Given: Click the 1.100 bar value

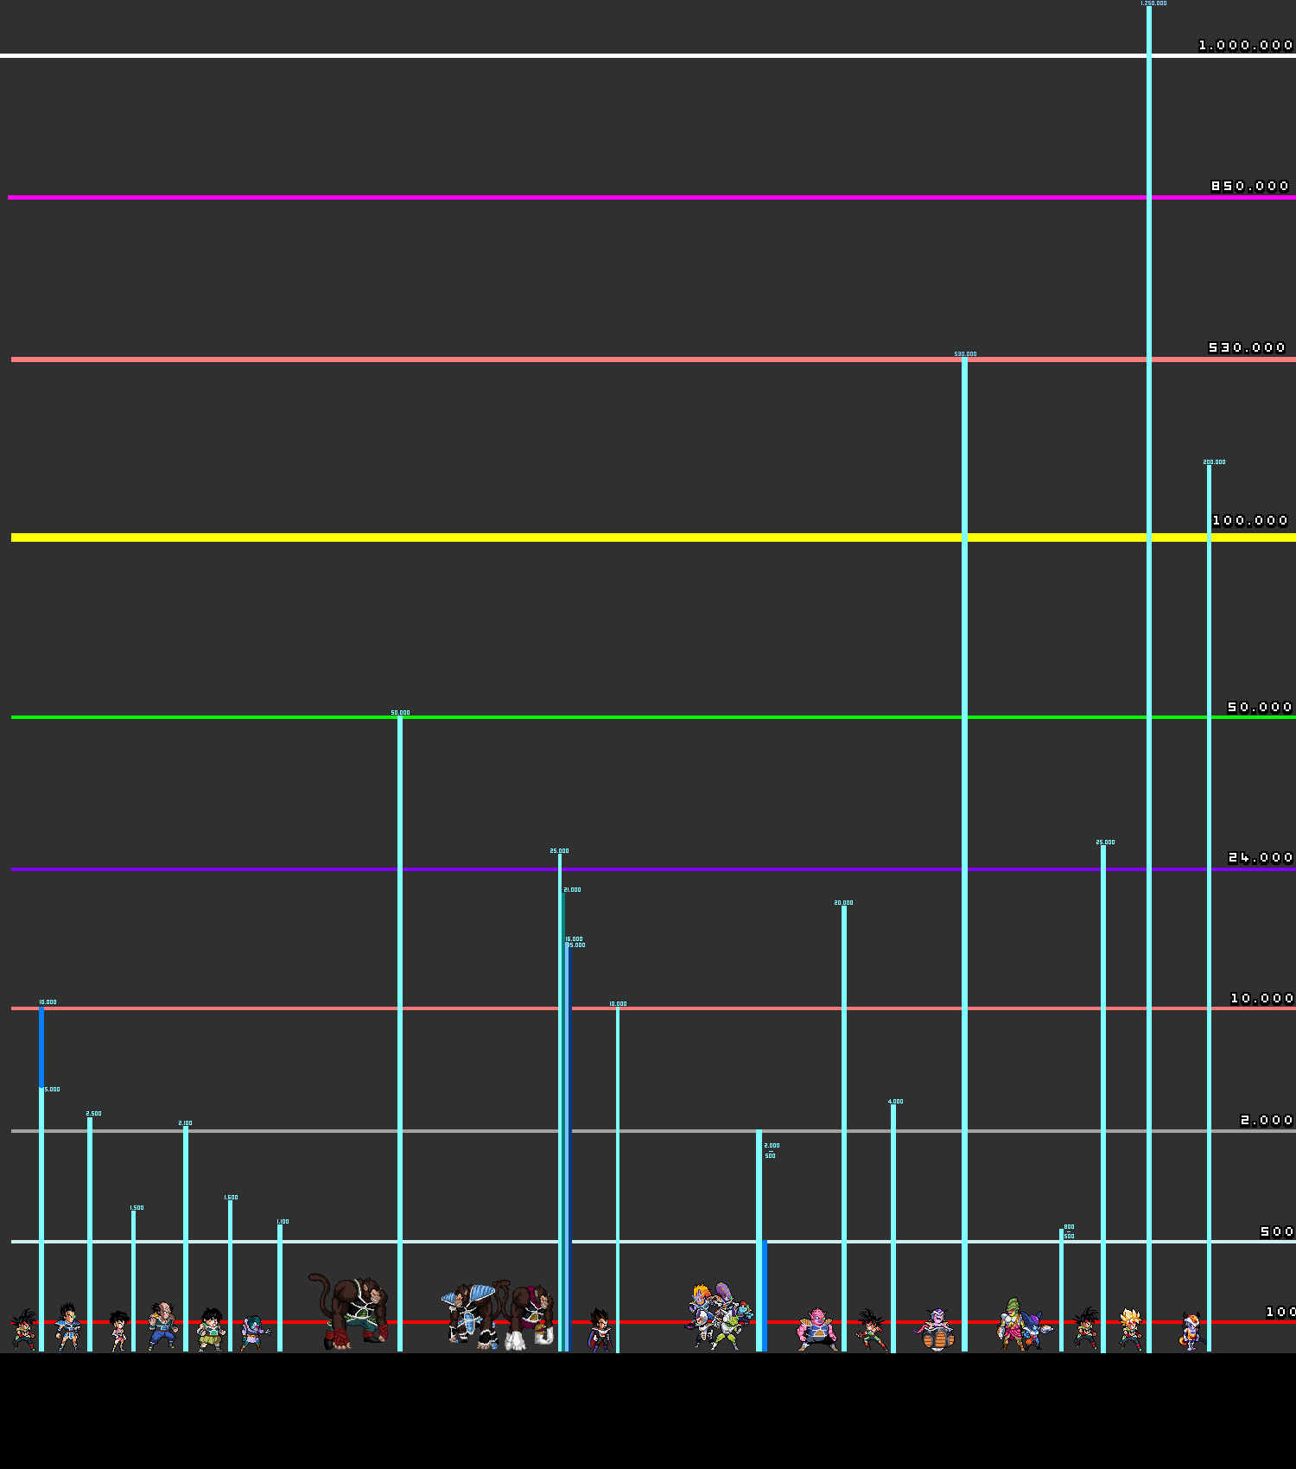Looking at the screenshot, I should point(283,1222).
